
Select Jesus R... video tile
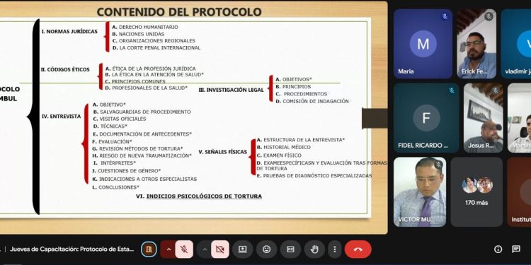pos(484,118)
